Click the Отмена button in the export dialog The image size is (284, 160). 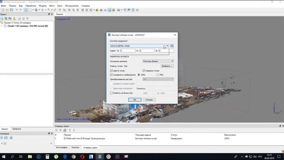(x=149, y=100)
